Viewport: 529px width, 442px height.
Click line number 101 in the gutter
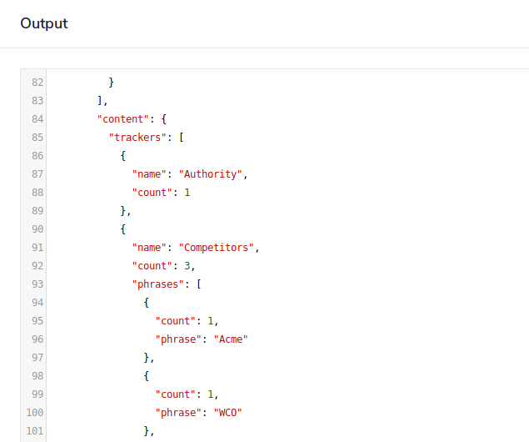click(x=34, y=431)
